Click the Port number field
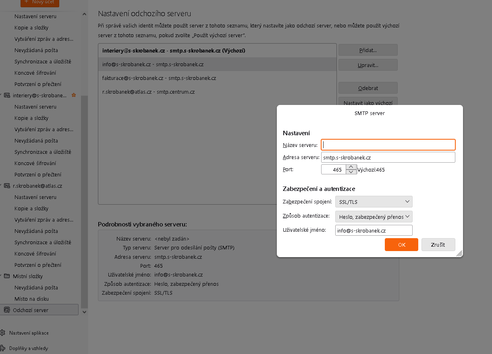 [334, 170]
